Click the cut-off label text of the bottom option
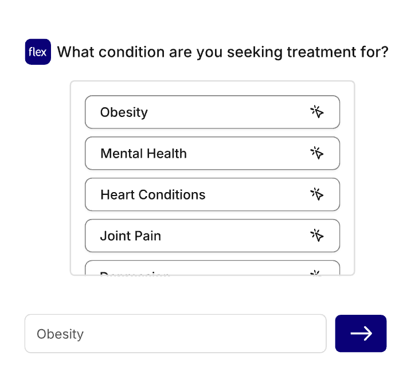 (x=135, y=273)
